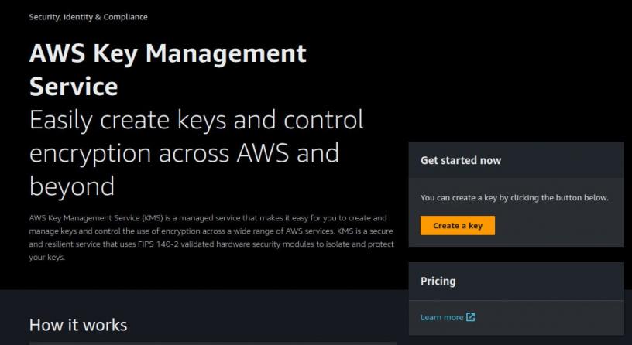
Task: Click the AWS Key Management Service heading
Action: pos(167,70)
